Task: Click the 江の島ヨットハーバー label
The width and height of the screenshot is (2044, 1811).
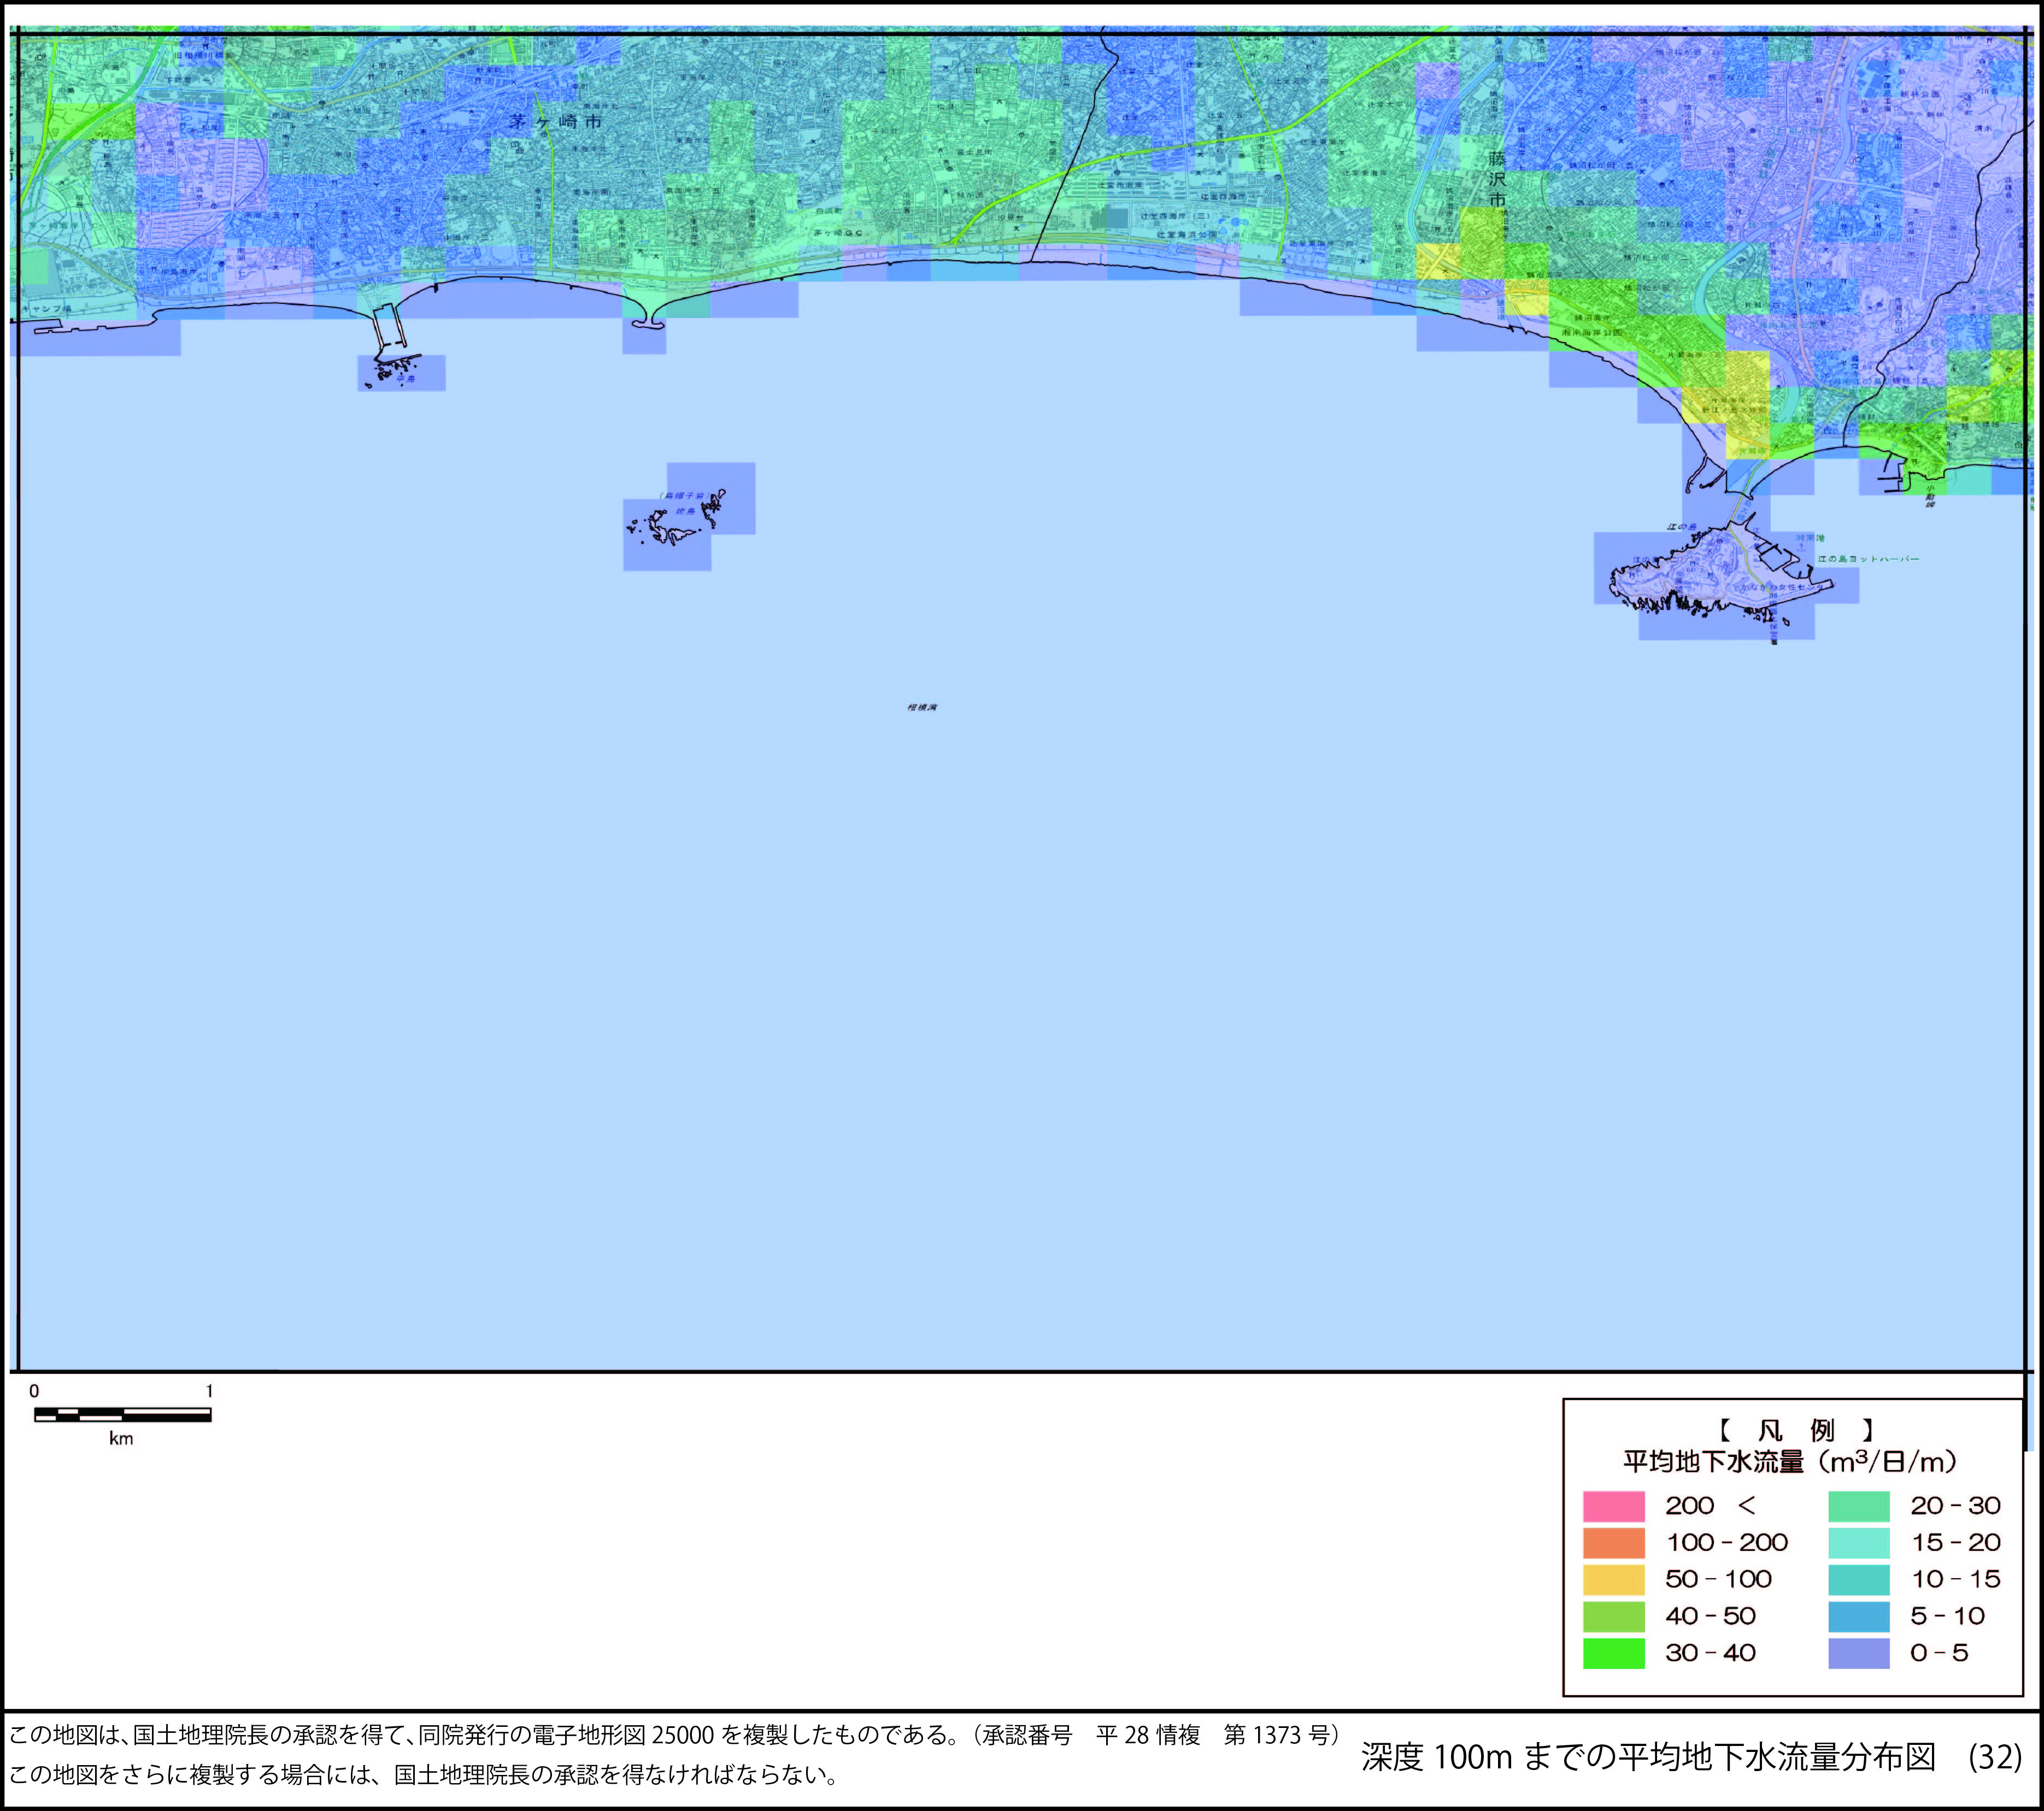Action: (x=1868, y=559)
